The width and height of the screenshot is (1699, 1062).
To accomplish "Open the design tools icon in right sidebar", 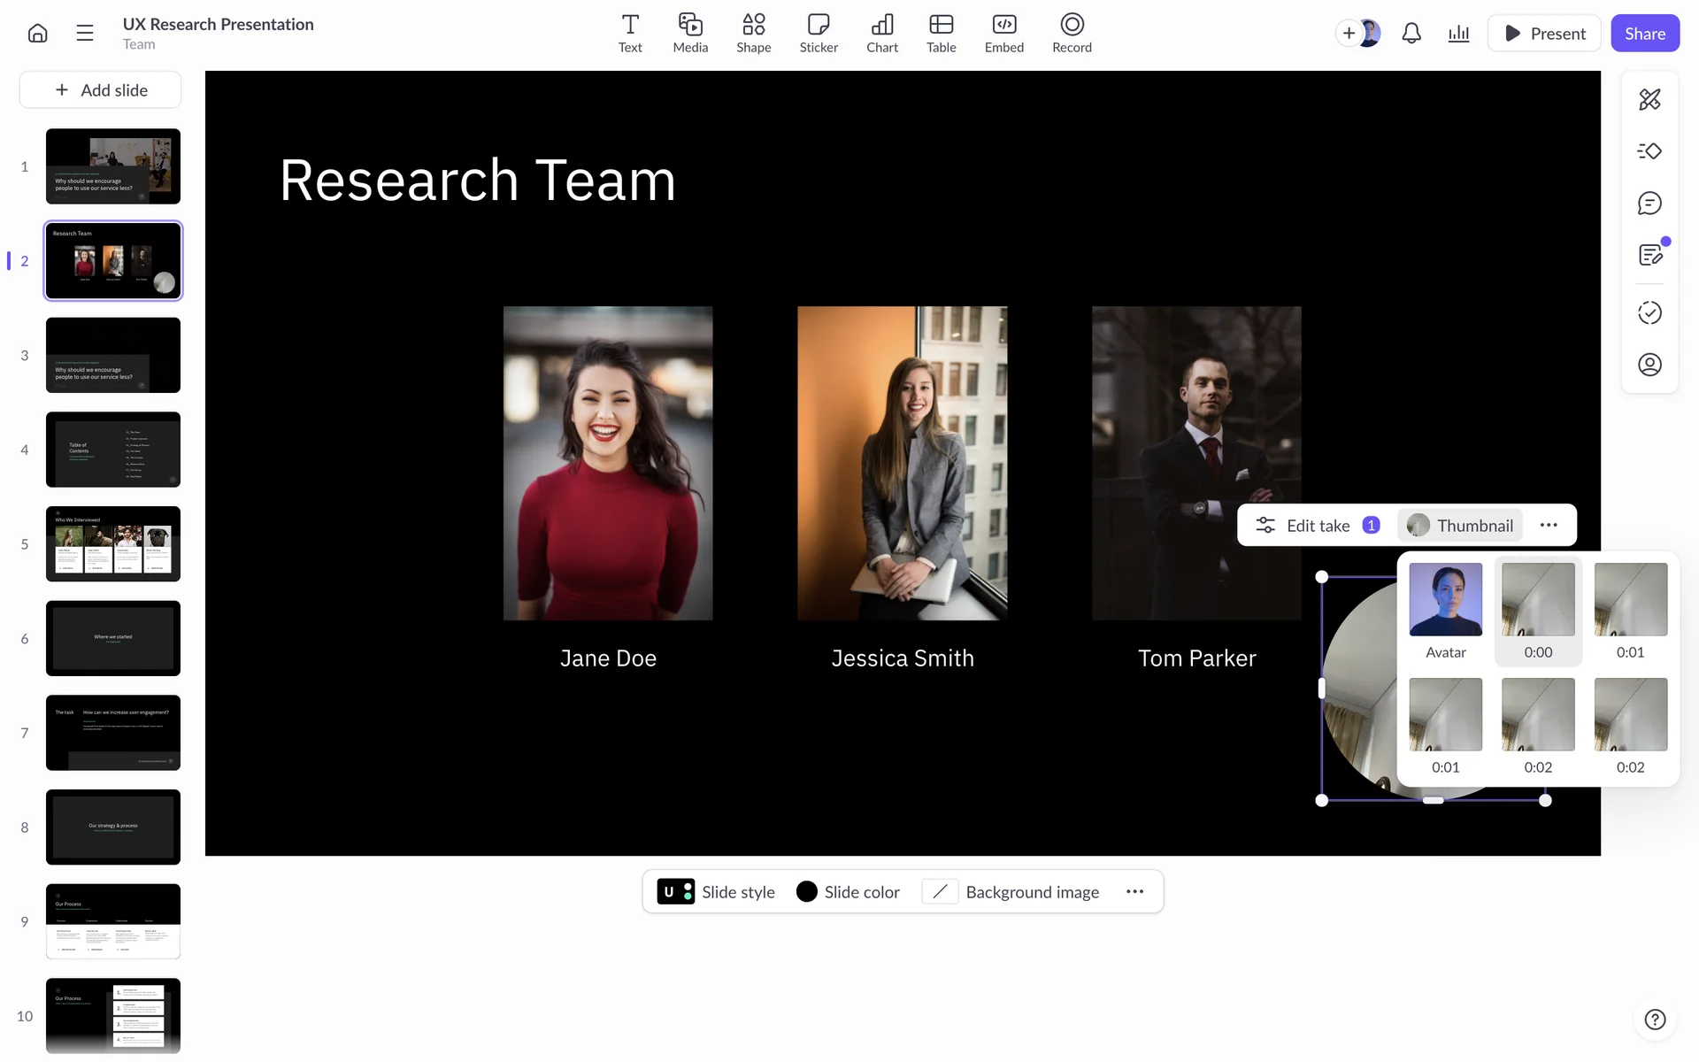I will (x=1649, y=99).
